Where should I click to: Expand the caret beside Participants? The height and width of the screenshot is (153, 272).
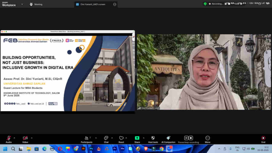[x=96, y=138]
